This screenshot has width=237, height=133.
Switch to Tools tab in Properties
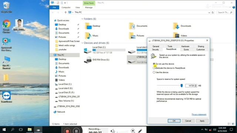click(x=170, y=47)
